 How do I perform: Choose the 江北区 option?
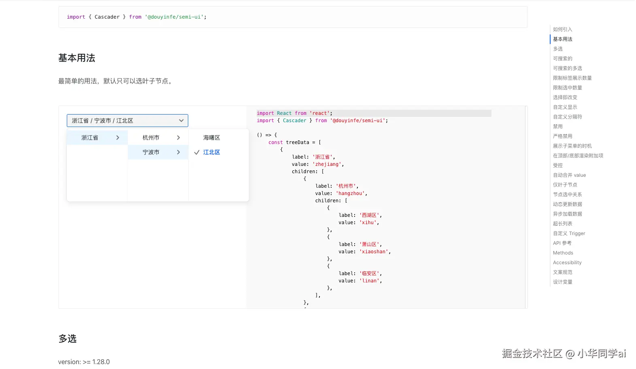pos(212,153)
